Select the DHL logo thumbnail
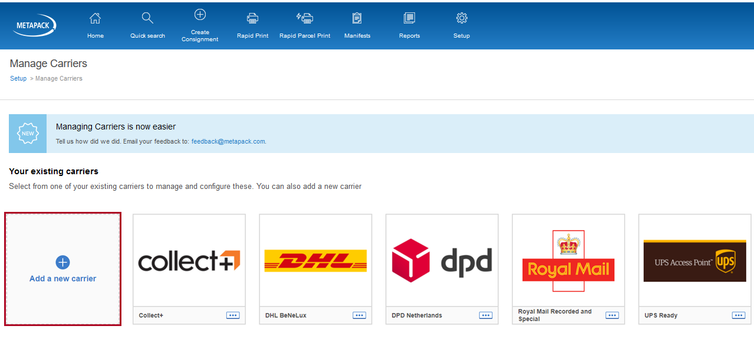The image size is (754, 339). coord(315,261)
